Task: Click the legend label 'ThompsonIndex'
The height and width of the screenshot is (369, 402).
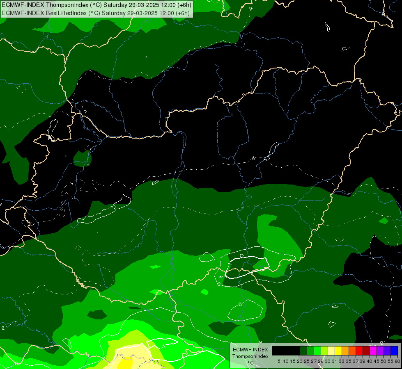Action: pos(250,356)
